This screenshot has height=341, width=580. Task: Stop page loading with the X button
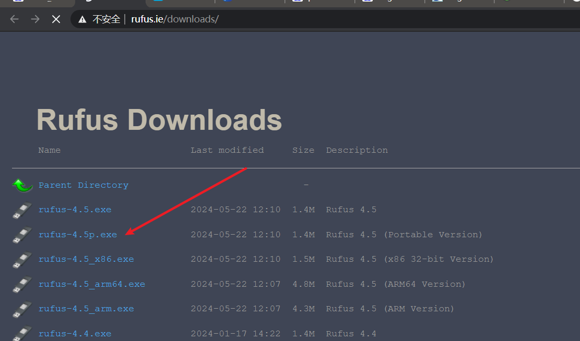[x=56, y=19]
